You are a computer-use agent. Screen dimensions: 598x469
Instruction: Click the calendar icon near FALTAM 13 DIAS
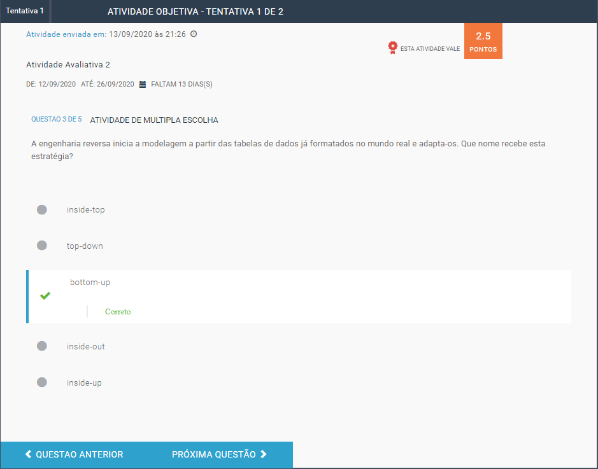143,84
